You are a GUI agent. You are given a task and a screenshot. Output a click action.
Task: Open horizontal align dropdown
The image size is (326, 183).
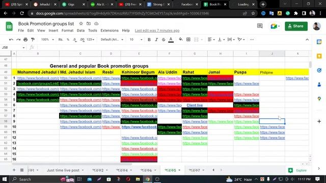[x=211, y=40]
